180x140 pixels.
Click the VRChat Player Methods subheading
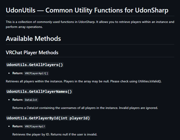[32, 52]
